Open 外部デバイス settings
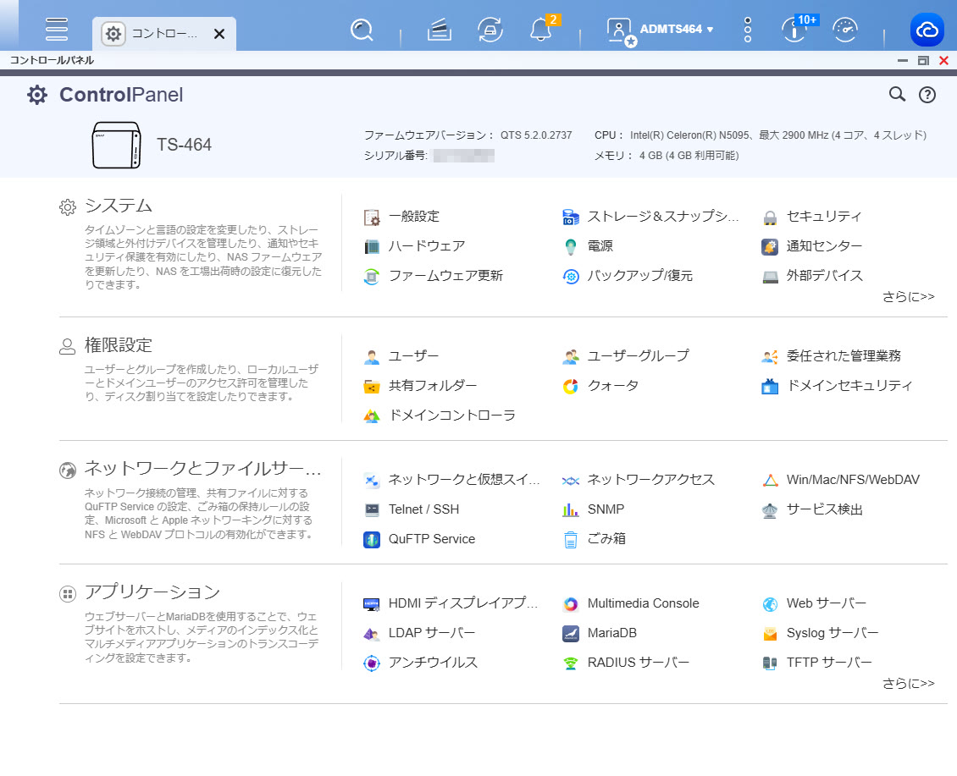This screenshot has height=776, width=957. pos(812,276)
